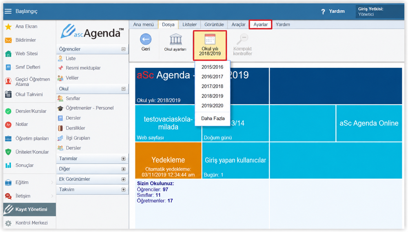Open the hamburger menu next to Başlangıç
408x232 pixels.
click(x=8, y=11)
